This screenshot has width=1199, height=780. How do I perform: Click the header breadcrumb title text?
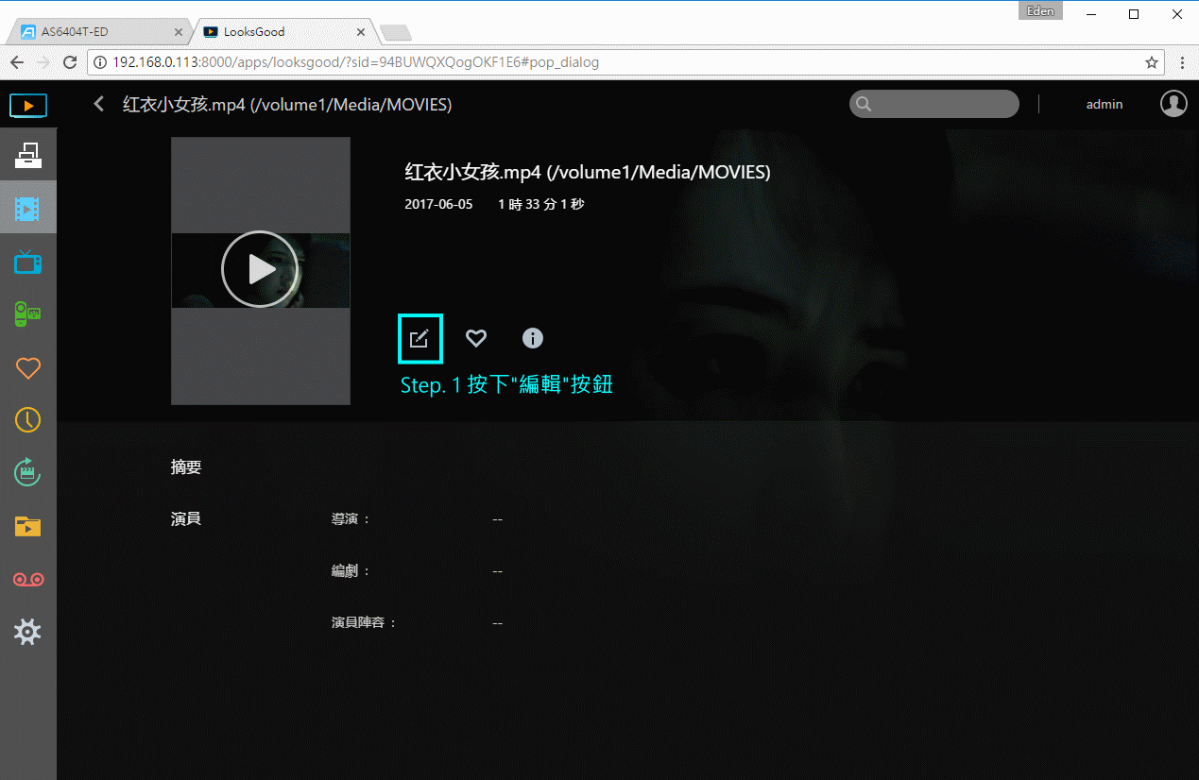287,105
